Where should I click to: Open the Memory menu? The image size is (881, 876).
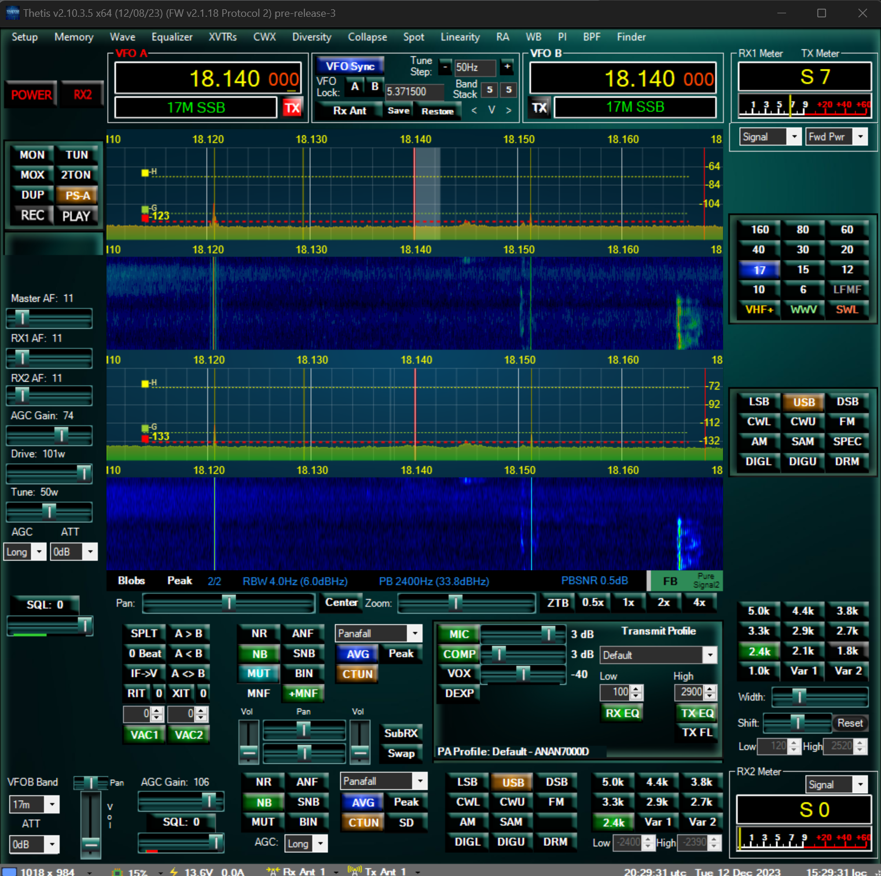pos(74,37)
